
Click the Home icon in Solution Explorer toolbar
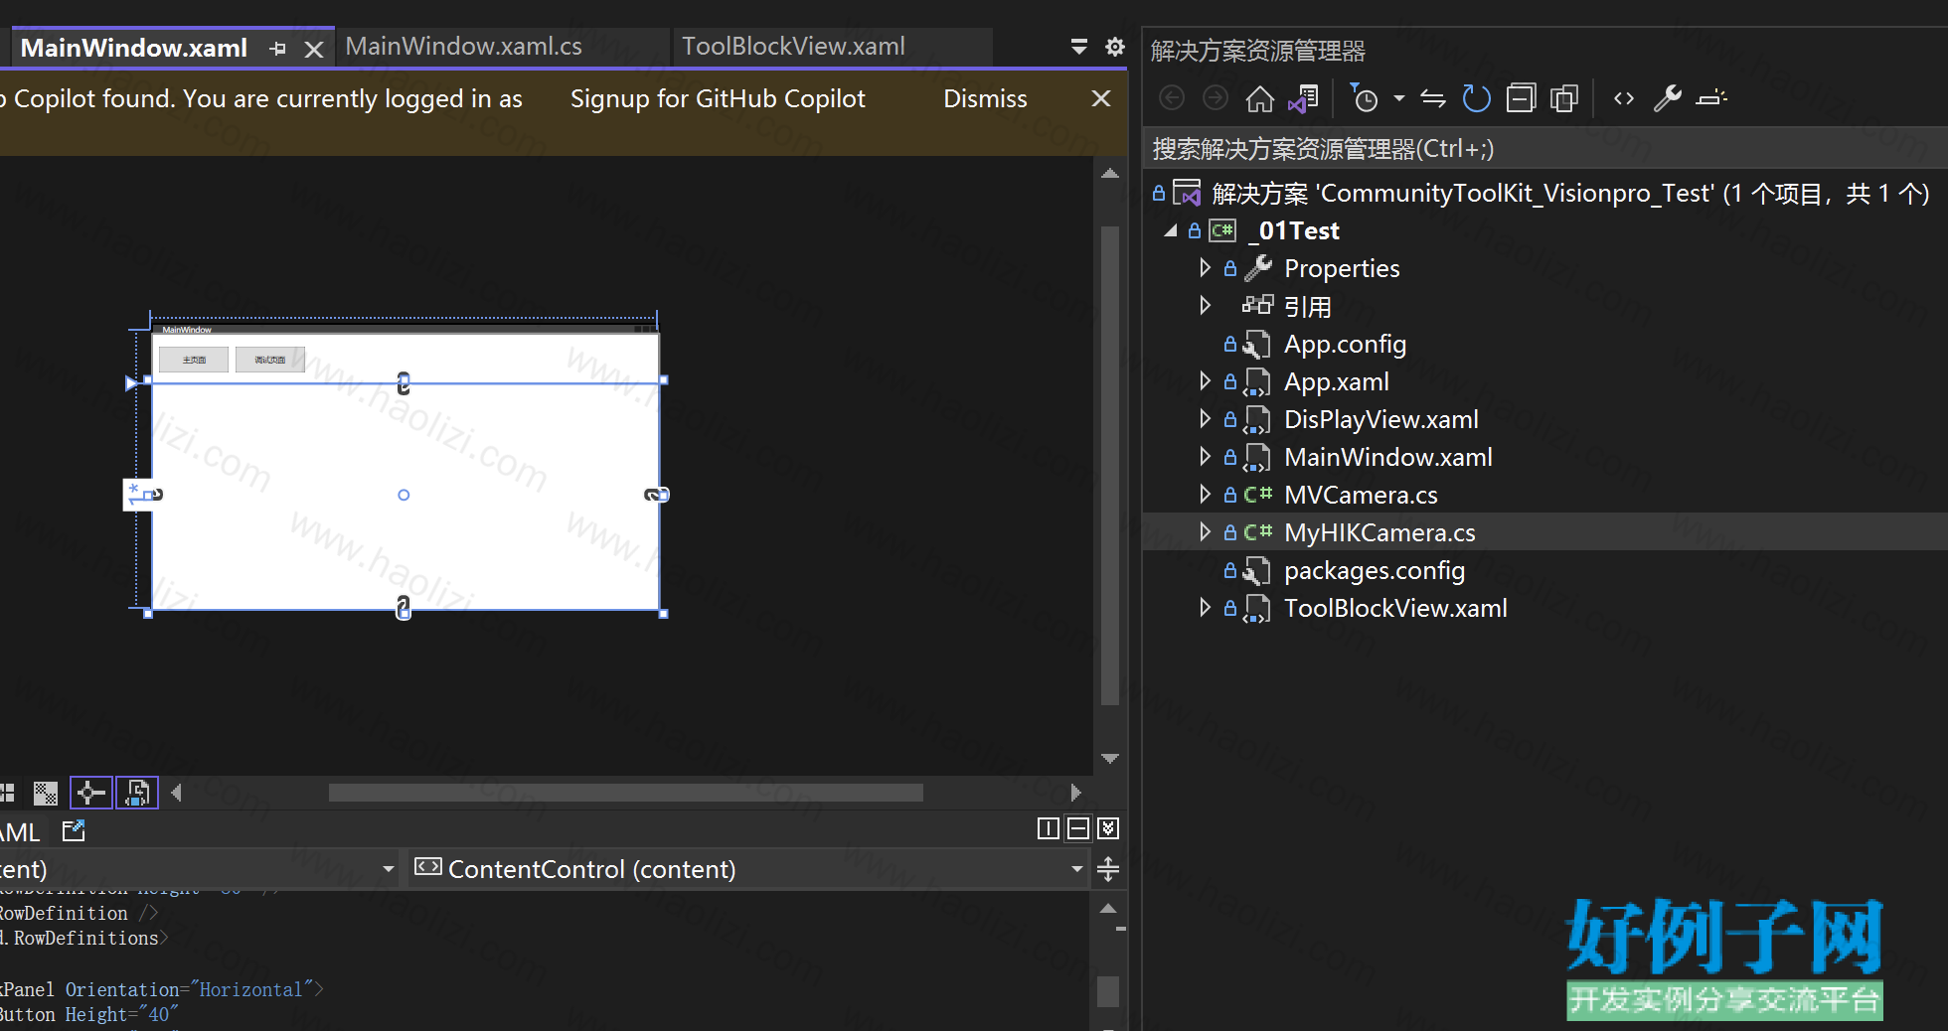(x=1259, y=98)
